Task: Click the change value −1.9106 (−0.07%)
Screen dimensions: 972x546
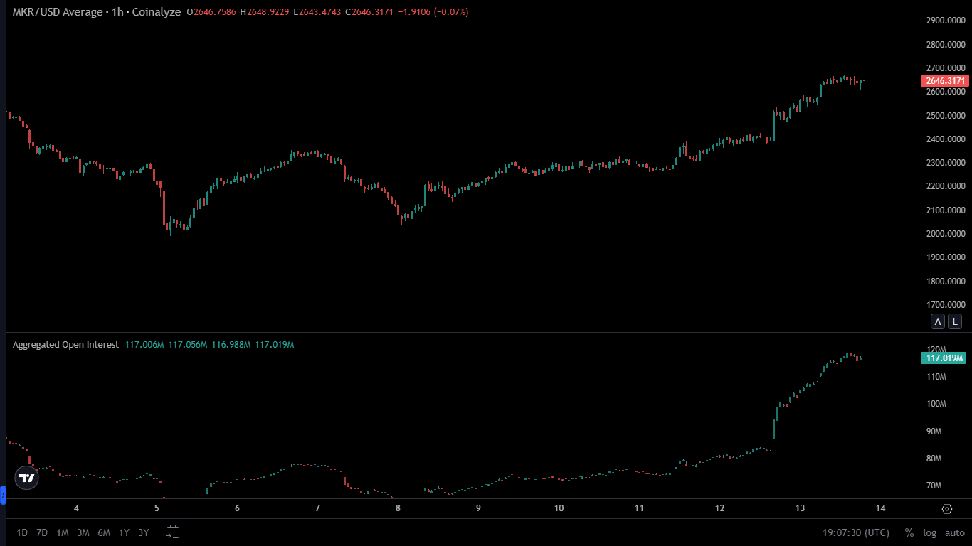Action: [x=433, y=12]
